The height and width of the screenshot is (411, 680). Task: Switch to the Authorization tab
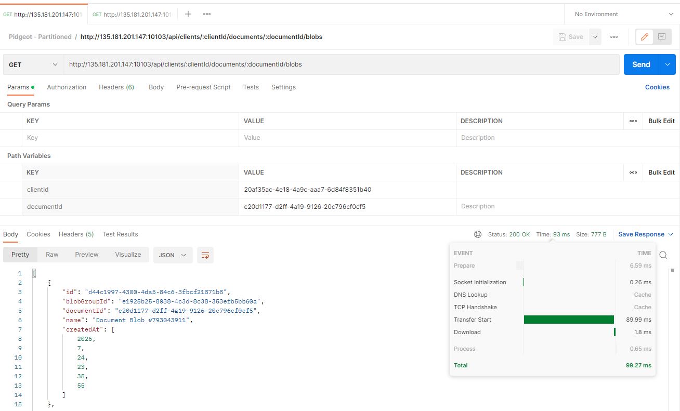pyautogui.click(x=67, y=87)
